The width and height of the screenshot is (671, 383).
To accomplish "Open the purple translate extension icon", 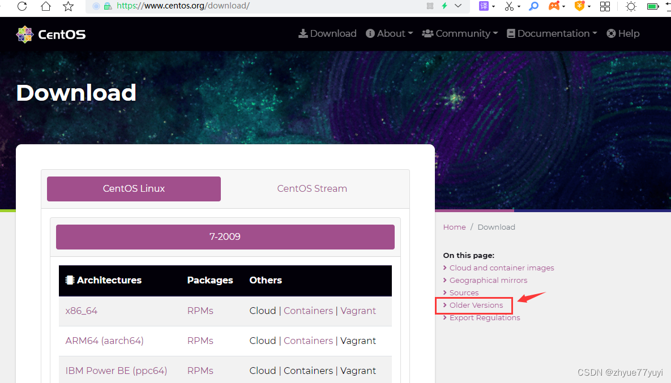I will (x=484, y=6).
